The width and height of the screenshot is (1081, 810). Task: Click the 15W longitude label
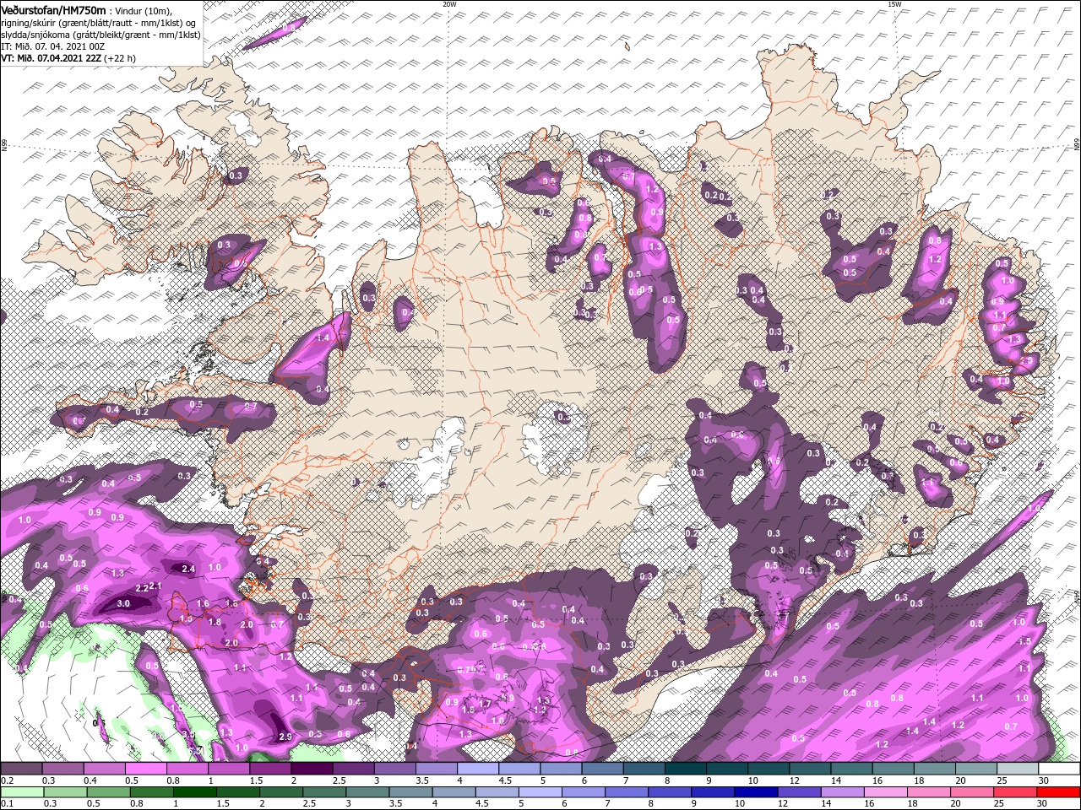click(x=894, y=4)
